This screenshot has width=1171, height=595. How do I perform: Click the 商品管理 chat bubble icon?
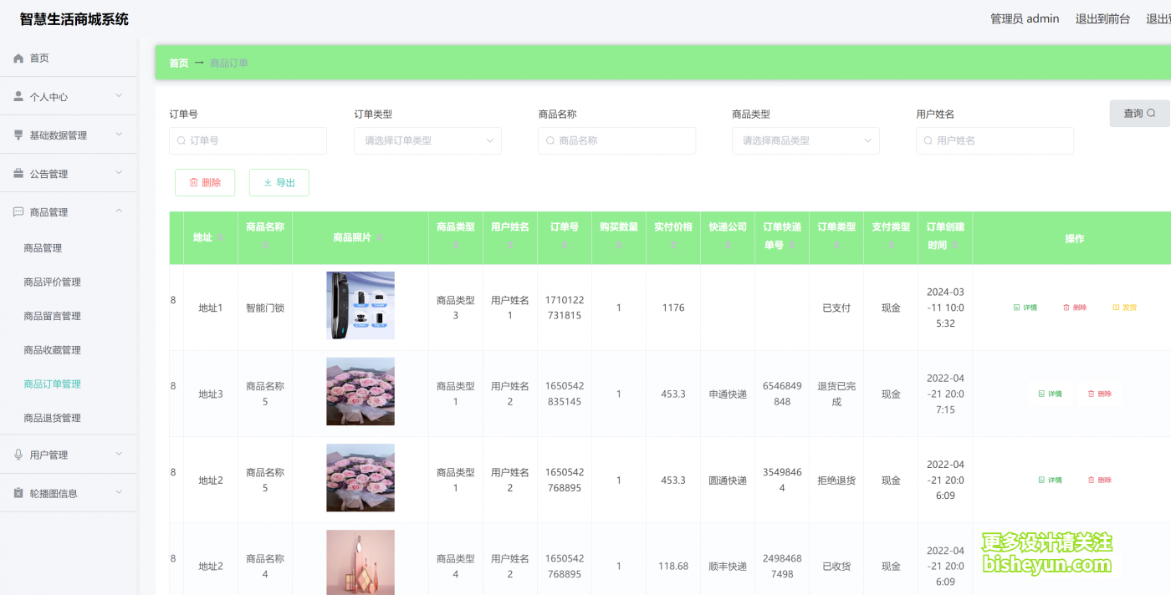click(x=18, y=211)
